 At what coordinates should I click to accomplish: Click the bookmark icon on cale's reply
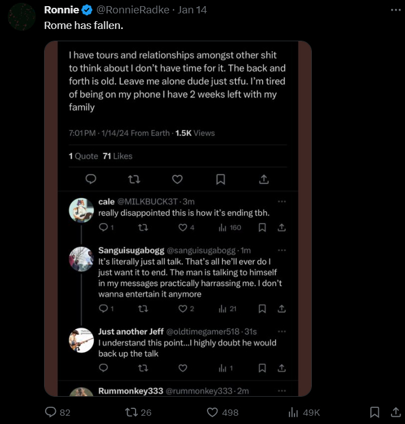262,227
